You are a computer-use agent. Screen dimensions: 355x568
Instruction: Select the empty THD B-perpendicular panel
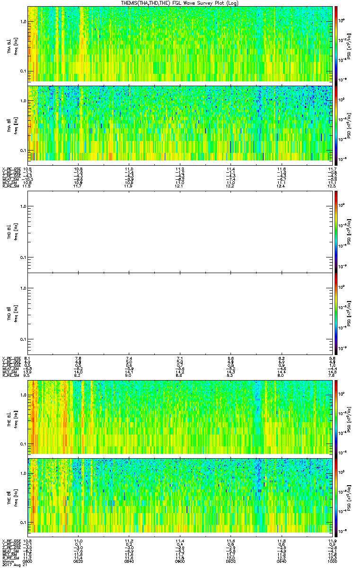coord(179,231)
